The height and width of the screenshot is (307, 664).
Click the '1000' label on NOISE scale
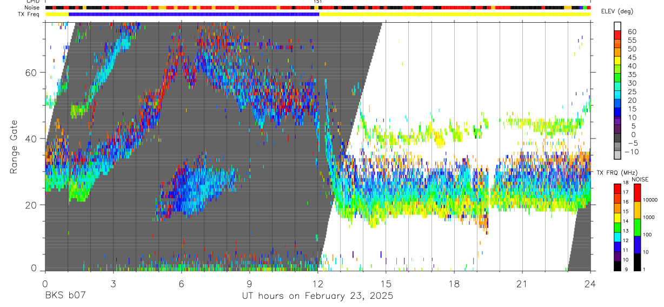click(x=649, y=217)
